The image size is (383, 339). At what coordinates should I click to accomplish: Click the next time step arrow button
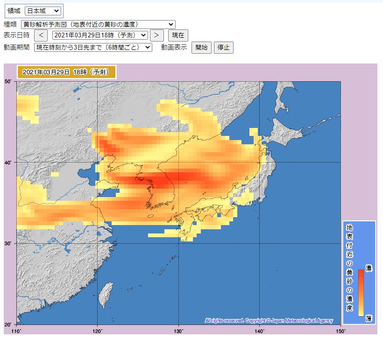pyautogui.click(x=157, y=35)
